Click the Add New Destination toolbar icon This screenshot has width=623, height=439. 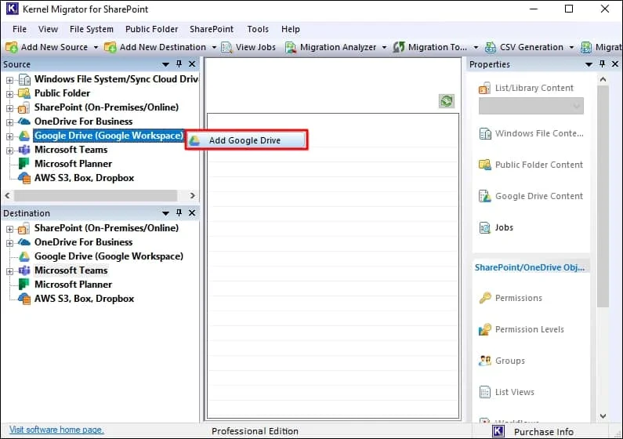tap(110, 47)
